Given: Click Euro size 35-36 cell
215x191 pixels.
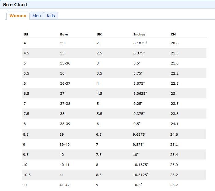Looking at the screenshot, I should (x=65, y=63).
